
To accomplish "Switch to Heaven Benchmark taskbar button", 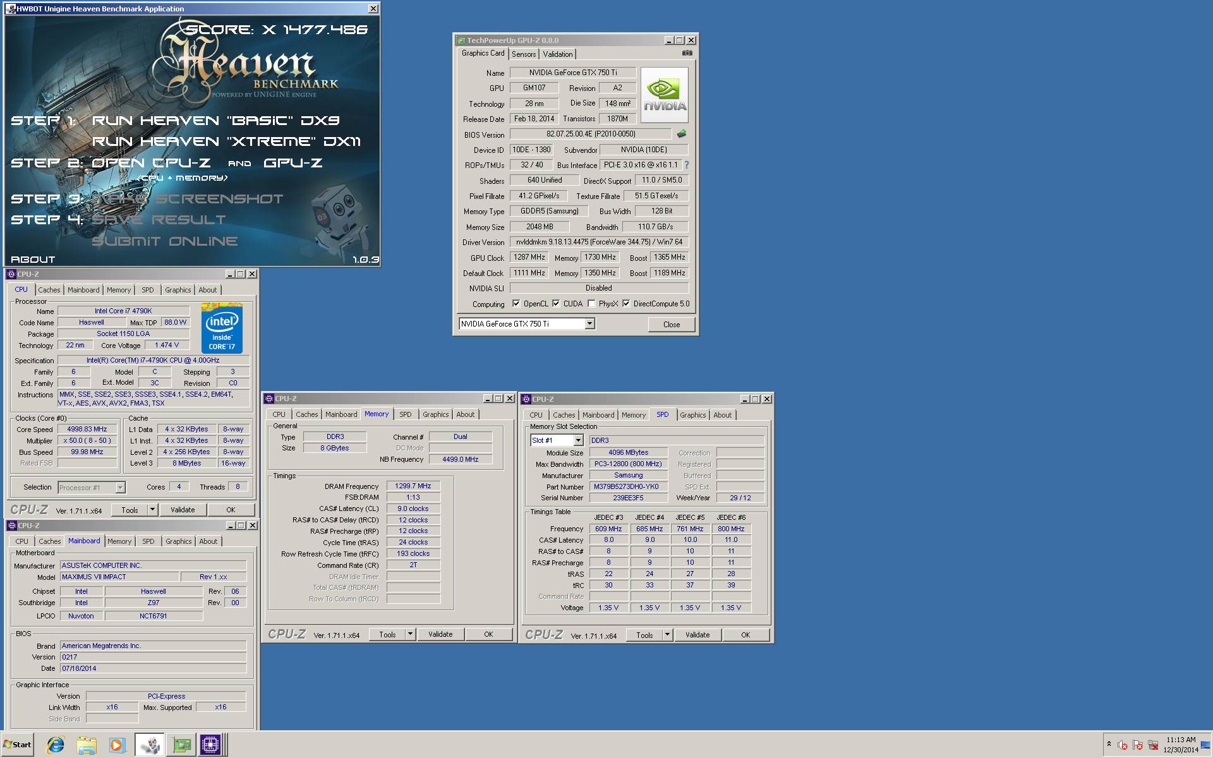I will coord(150,745).
